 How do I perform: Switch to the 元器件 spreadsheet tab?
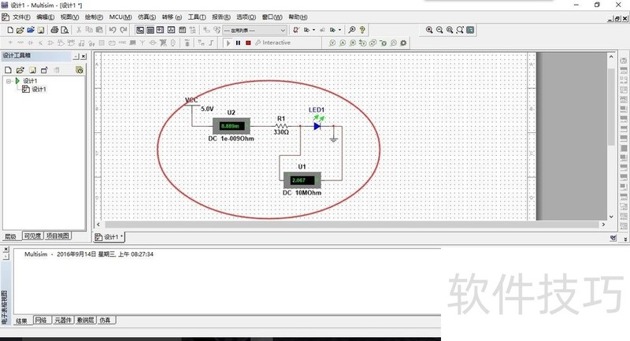point(63,321)
